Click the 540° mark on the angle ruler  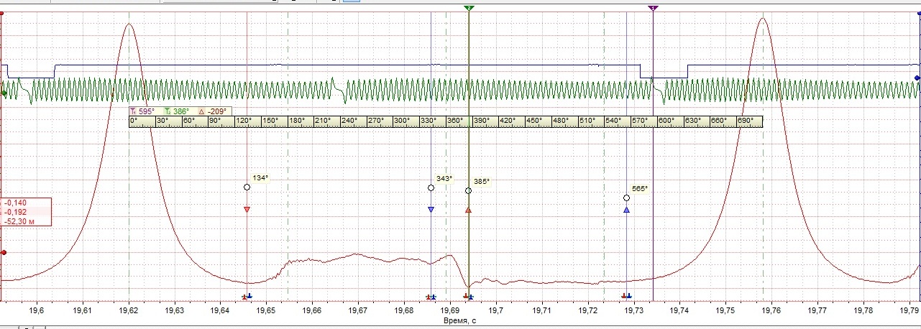pyautogui.click(x=613, y=121)
